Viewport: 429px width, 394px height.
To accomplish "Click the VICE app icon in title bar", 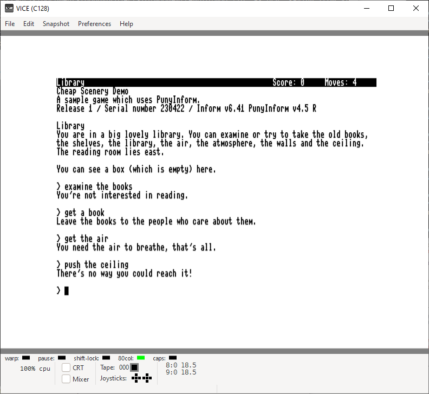I will 9,9.
